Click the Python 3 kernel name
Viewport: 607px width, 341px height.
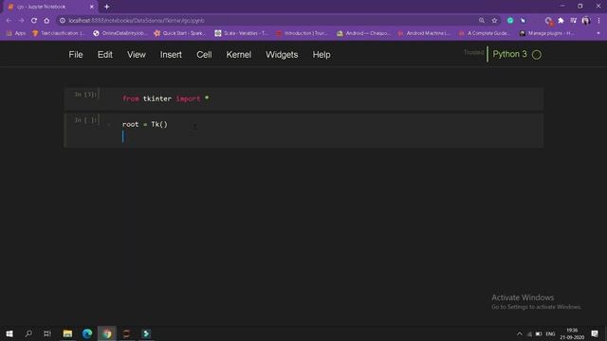click(x=509, y=54)
